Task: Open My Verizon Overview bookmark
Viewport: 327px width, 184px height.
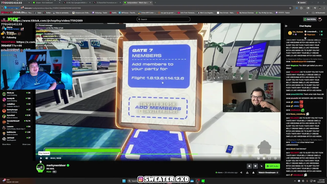Action: pyautogui.click(x=245, y=13)
